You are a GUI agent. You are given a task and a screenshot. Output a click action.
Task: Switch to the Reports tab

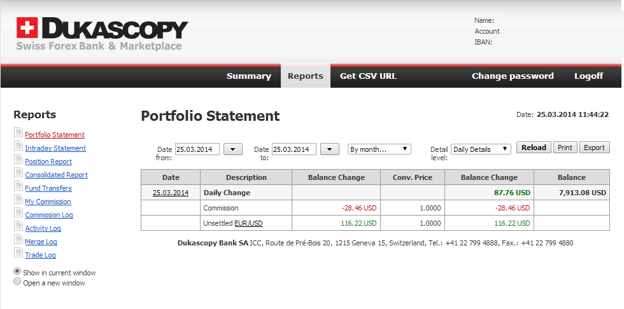306,76
